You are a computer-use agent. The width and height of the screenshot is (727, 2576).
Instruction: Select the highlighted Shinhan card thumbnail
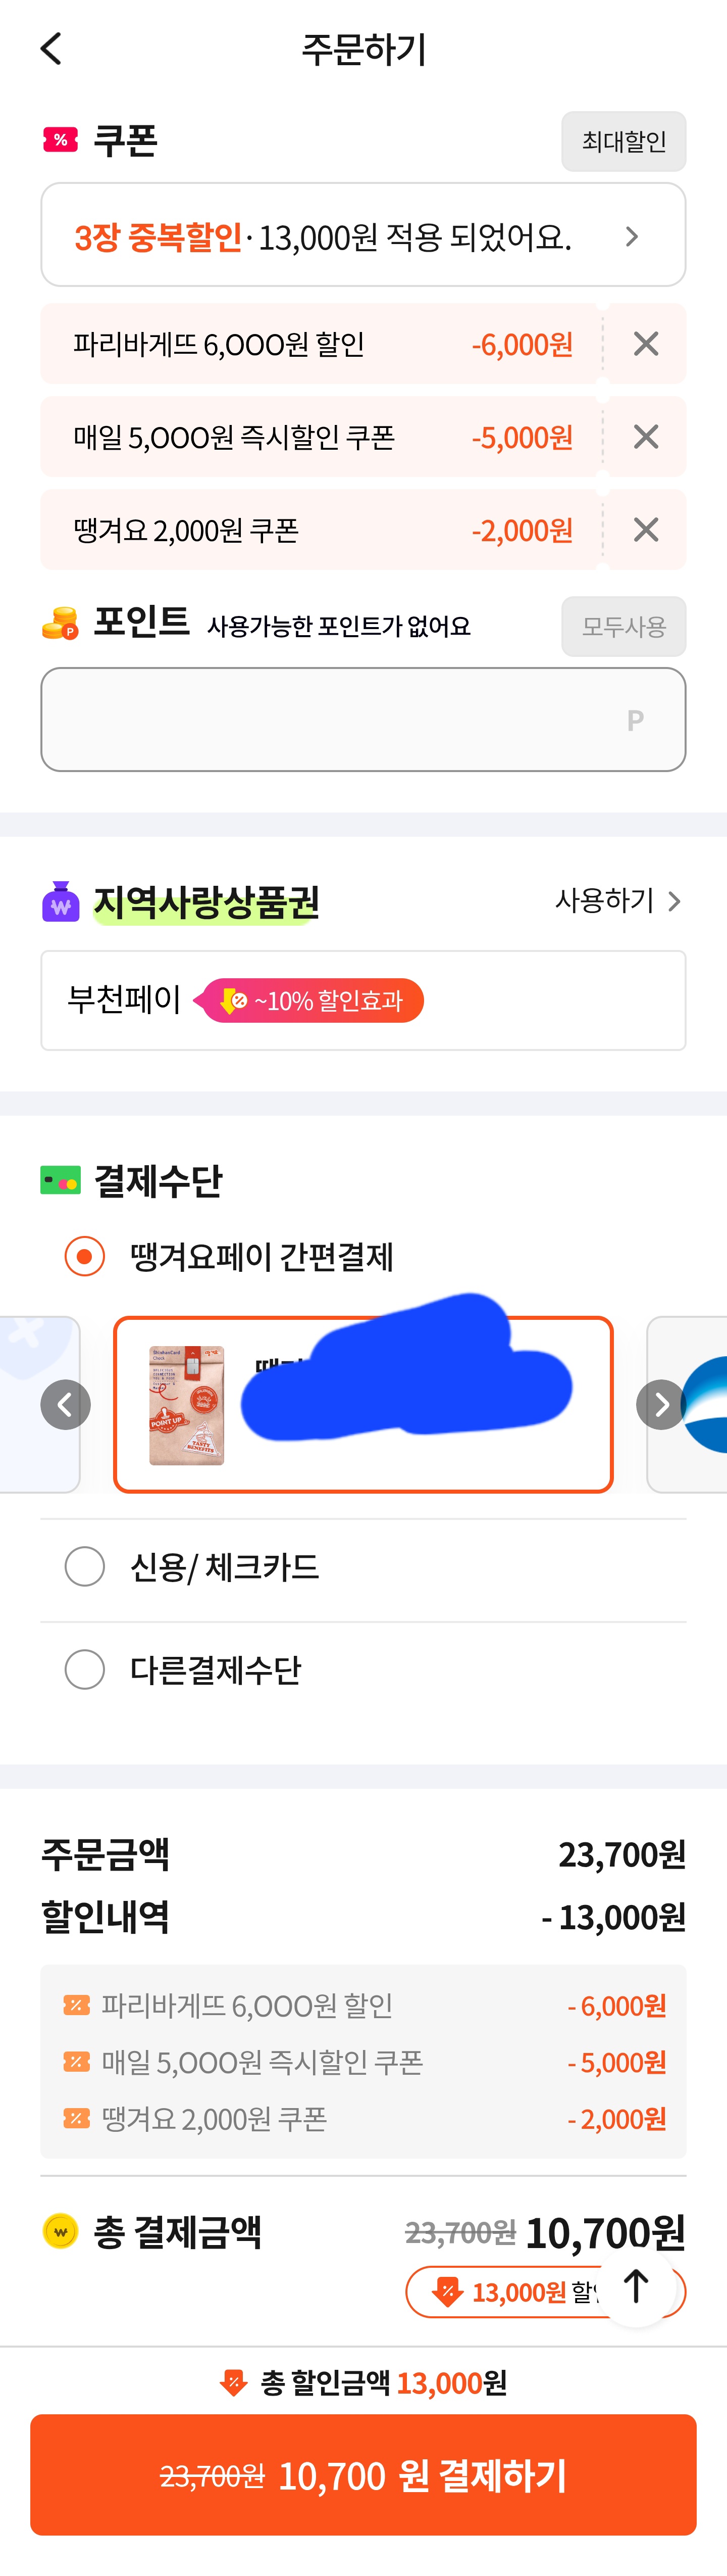pos(187,1405)
